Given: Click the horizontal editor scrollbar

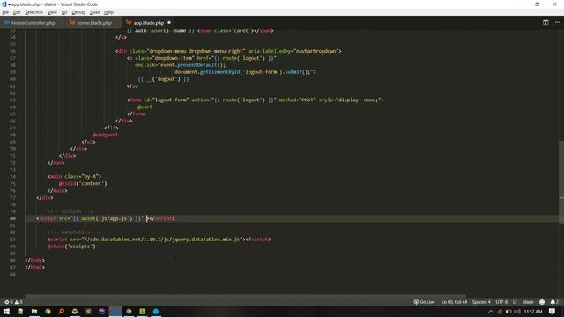Looking at the screenshot, I should pyautogui.click(x=245, y=296).
